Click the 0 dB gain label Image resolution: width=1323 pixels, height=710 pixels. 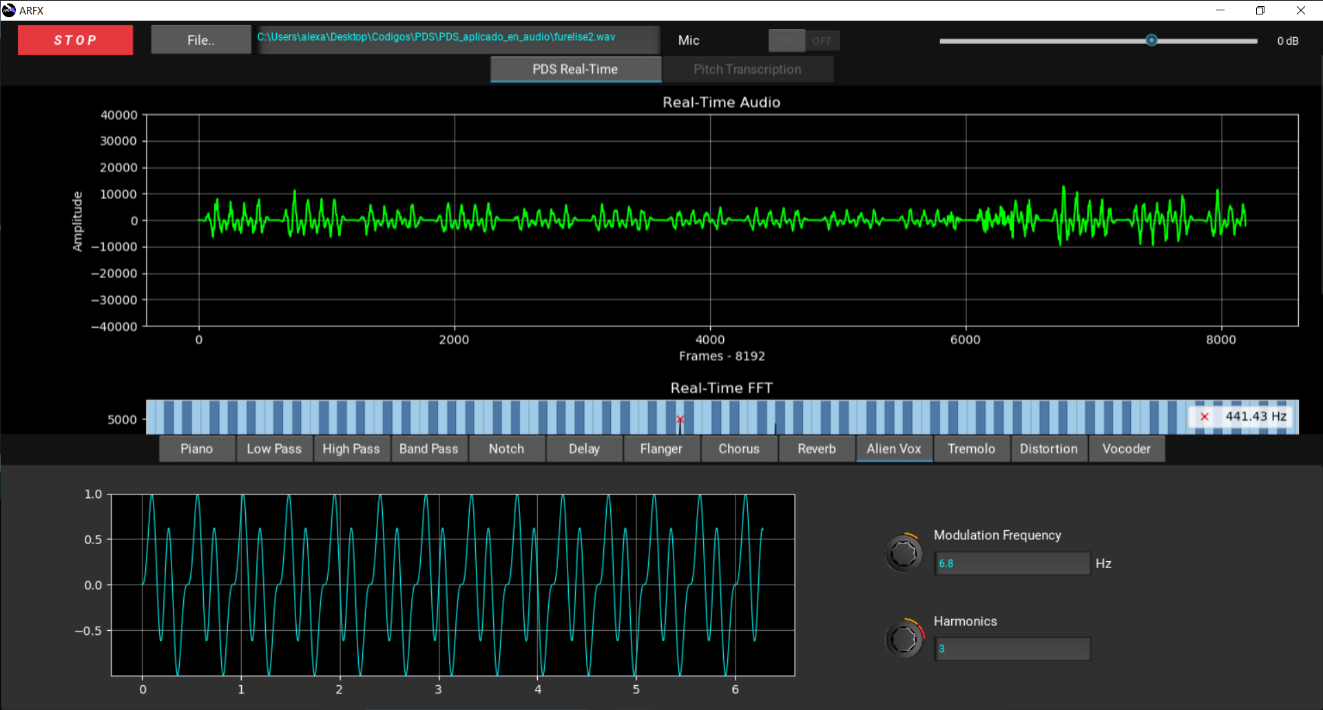tap(1288, 41)
